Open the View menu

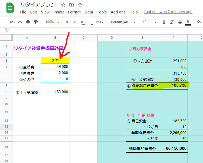click(45, 12)
